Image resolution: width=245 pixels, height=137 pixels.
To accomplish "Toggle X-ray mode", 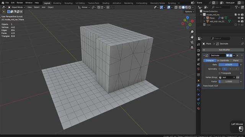I will [176, 7].
